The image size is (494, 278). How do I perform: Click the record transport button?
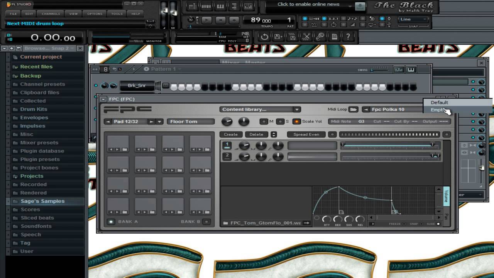click(234, 20)
